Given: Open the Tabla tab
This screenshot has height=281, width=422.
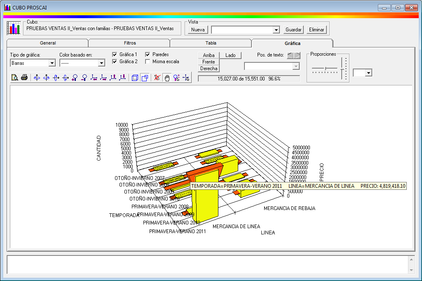Looking at the screenshot, I should [x=211, y=43].
